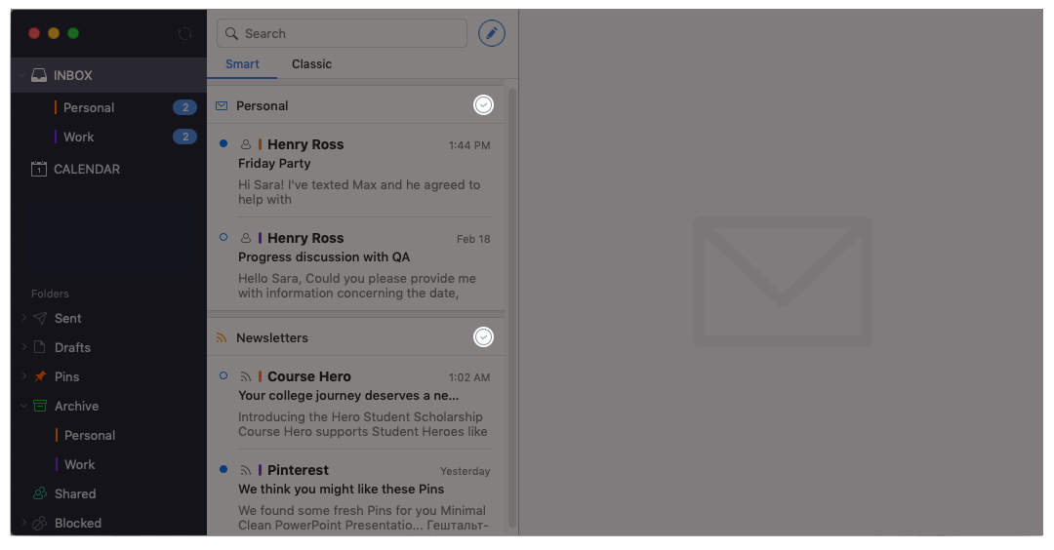
Task: Click the Sent paper plane icon
Action: click(x=40, y=318)
